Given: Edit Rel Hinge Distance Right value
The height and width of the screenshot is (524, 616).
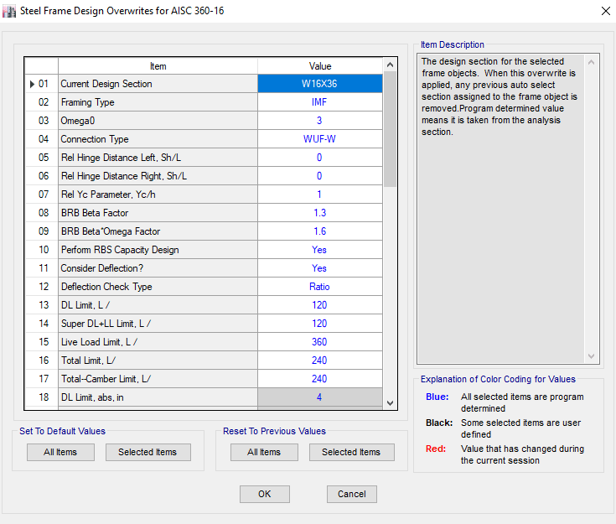Looking at the screenshot, I should 320,176.
